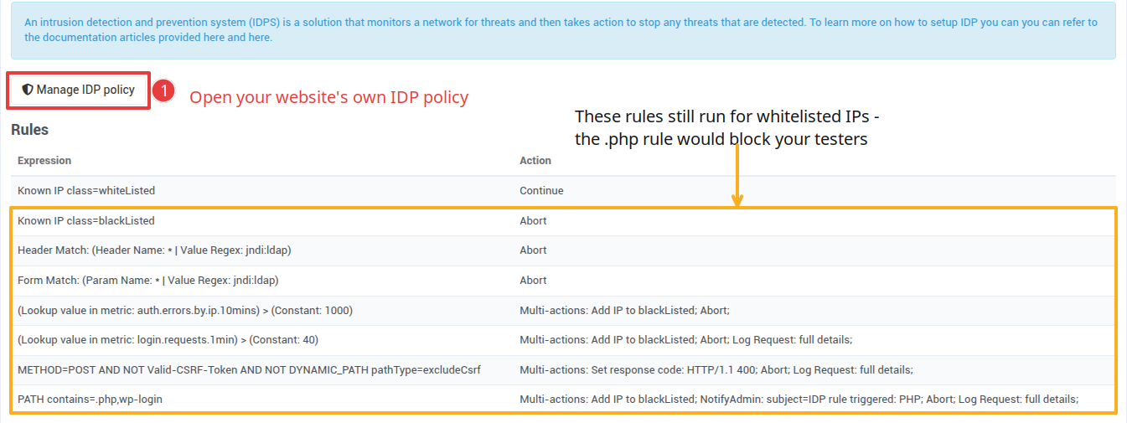Select the 'Known IP class=whiteListed' expression
Image resolution: width=1127 pixels, height=423 pixels.
click(86, 190)
